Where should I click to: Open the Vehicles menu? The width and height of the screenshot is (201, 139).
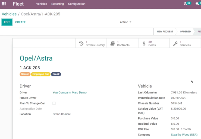[x=42, y=4]
